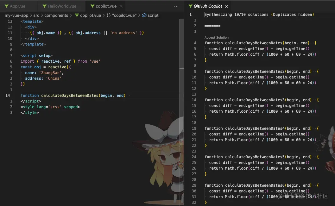
Task: Open the copilot.vue breadcrumb segment
Action: pos(90,16)
